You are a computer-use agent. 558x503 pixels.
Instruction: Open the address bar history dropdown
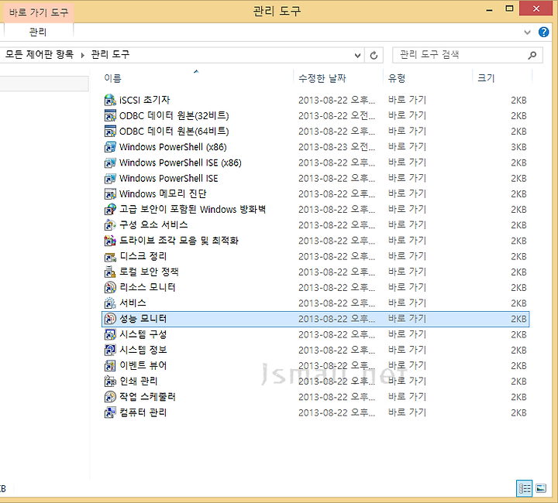(357, 56)
